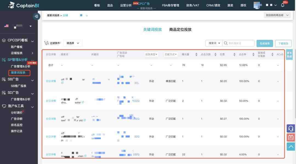Image resolution: width=296 pixels, height=164 pixels.
Task: Open the customer service headset icon
Action: pyautogui.click(x=291, y=129)
